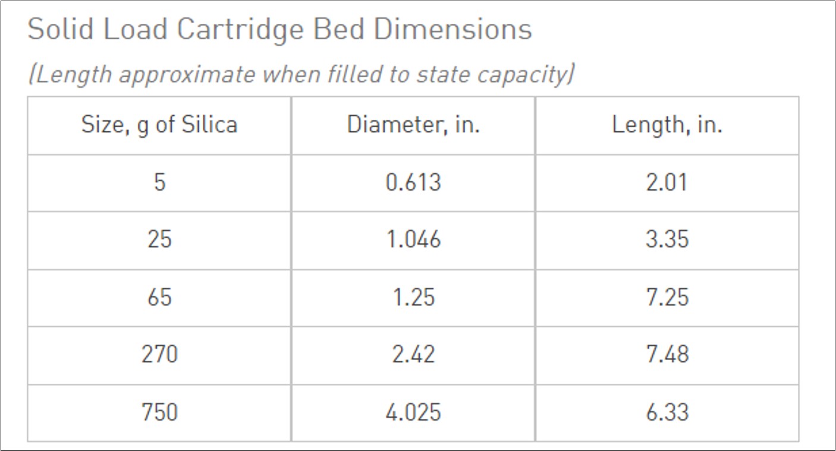Click the length cell showing 7.25
836x451 pixels.
[x=667, y=297]
